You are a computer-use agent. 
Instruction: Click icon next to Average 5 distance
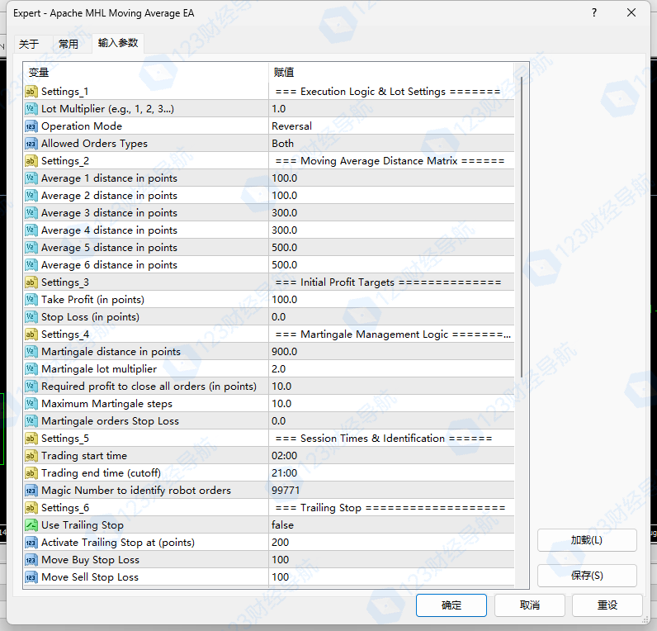pos(31,248)
